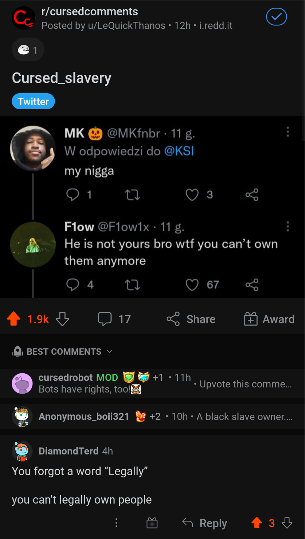Screen dimensions: 305x539
Task: Select the Twitter flair tag
Action: 33,101
